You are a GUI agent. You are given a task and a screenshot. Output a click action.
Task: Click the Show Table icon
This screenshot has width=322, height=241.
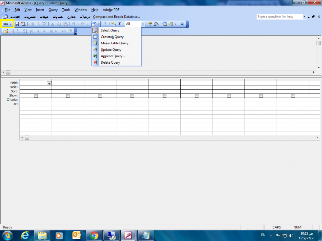tap(113, 24)
